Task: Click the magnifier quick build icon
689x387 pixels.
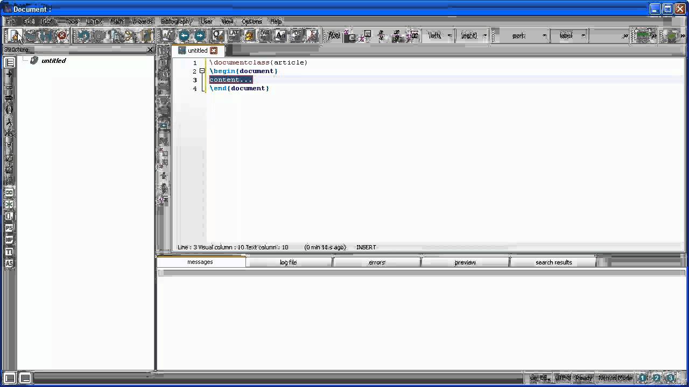Action: point(218,35)
